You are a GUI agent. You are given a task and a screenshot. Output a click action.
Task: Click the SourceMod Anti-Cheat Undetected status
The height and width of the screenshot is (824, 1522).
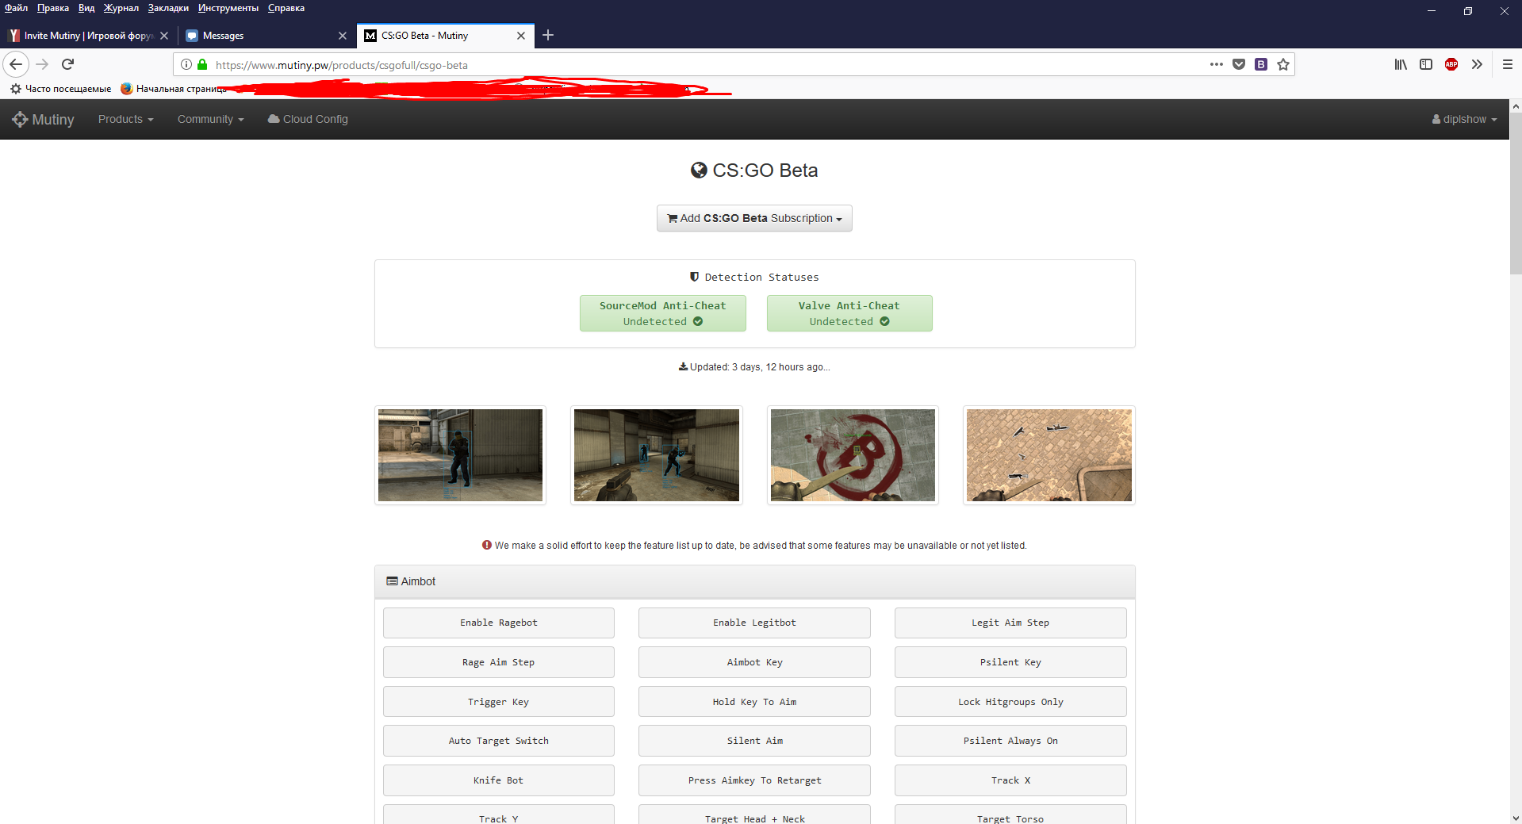[x=662, y=313]
